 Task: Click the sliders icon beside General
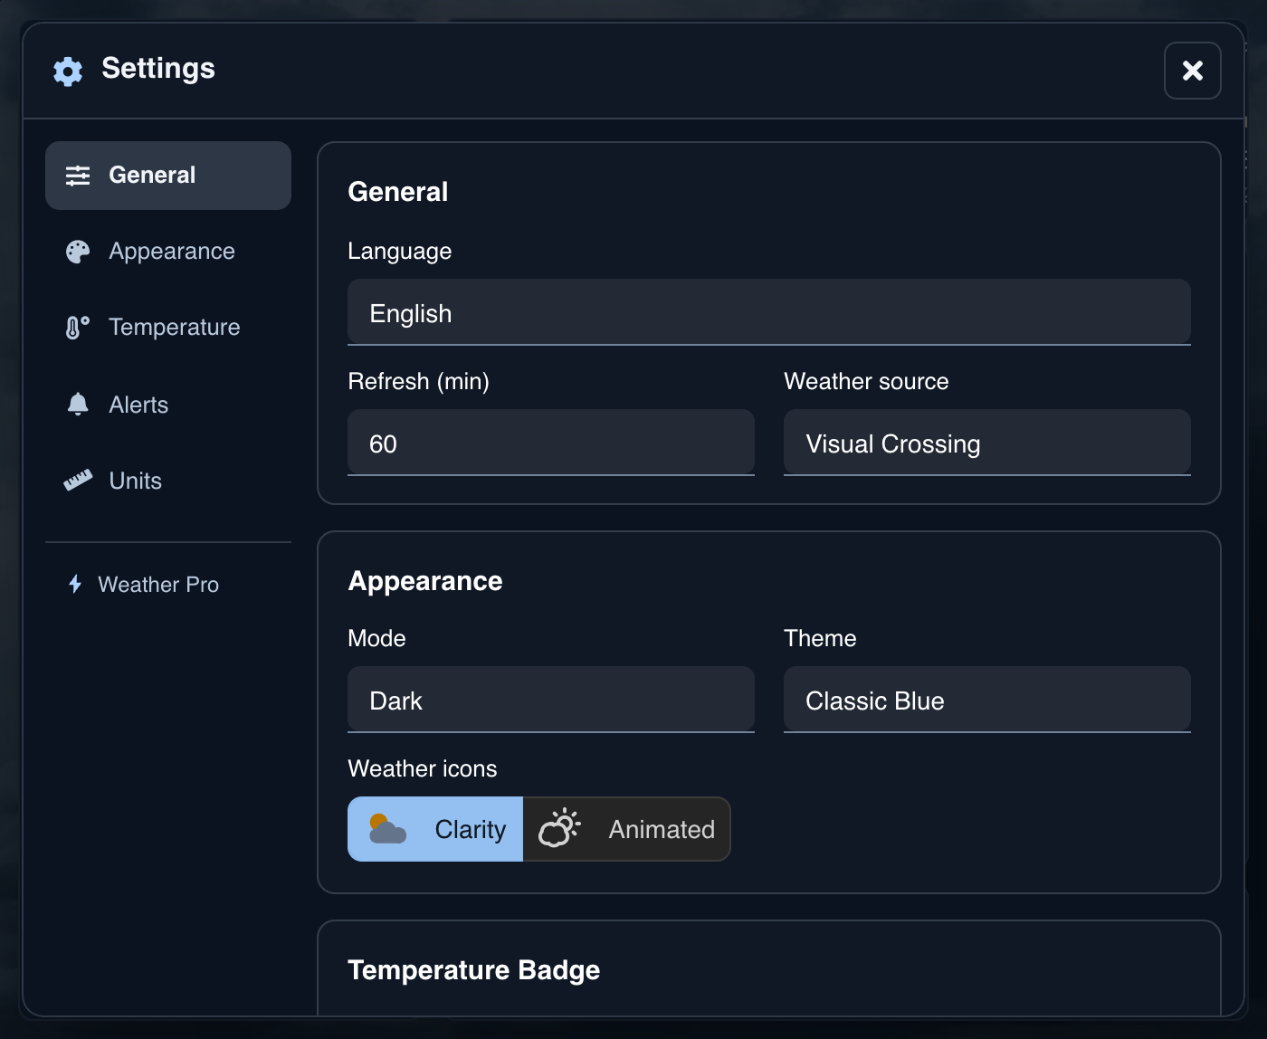pyautogui.click(x=78, y=176)
